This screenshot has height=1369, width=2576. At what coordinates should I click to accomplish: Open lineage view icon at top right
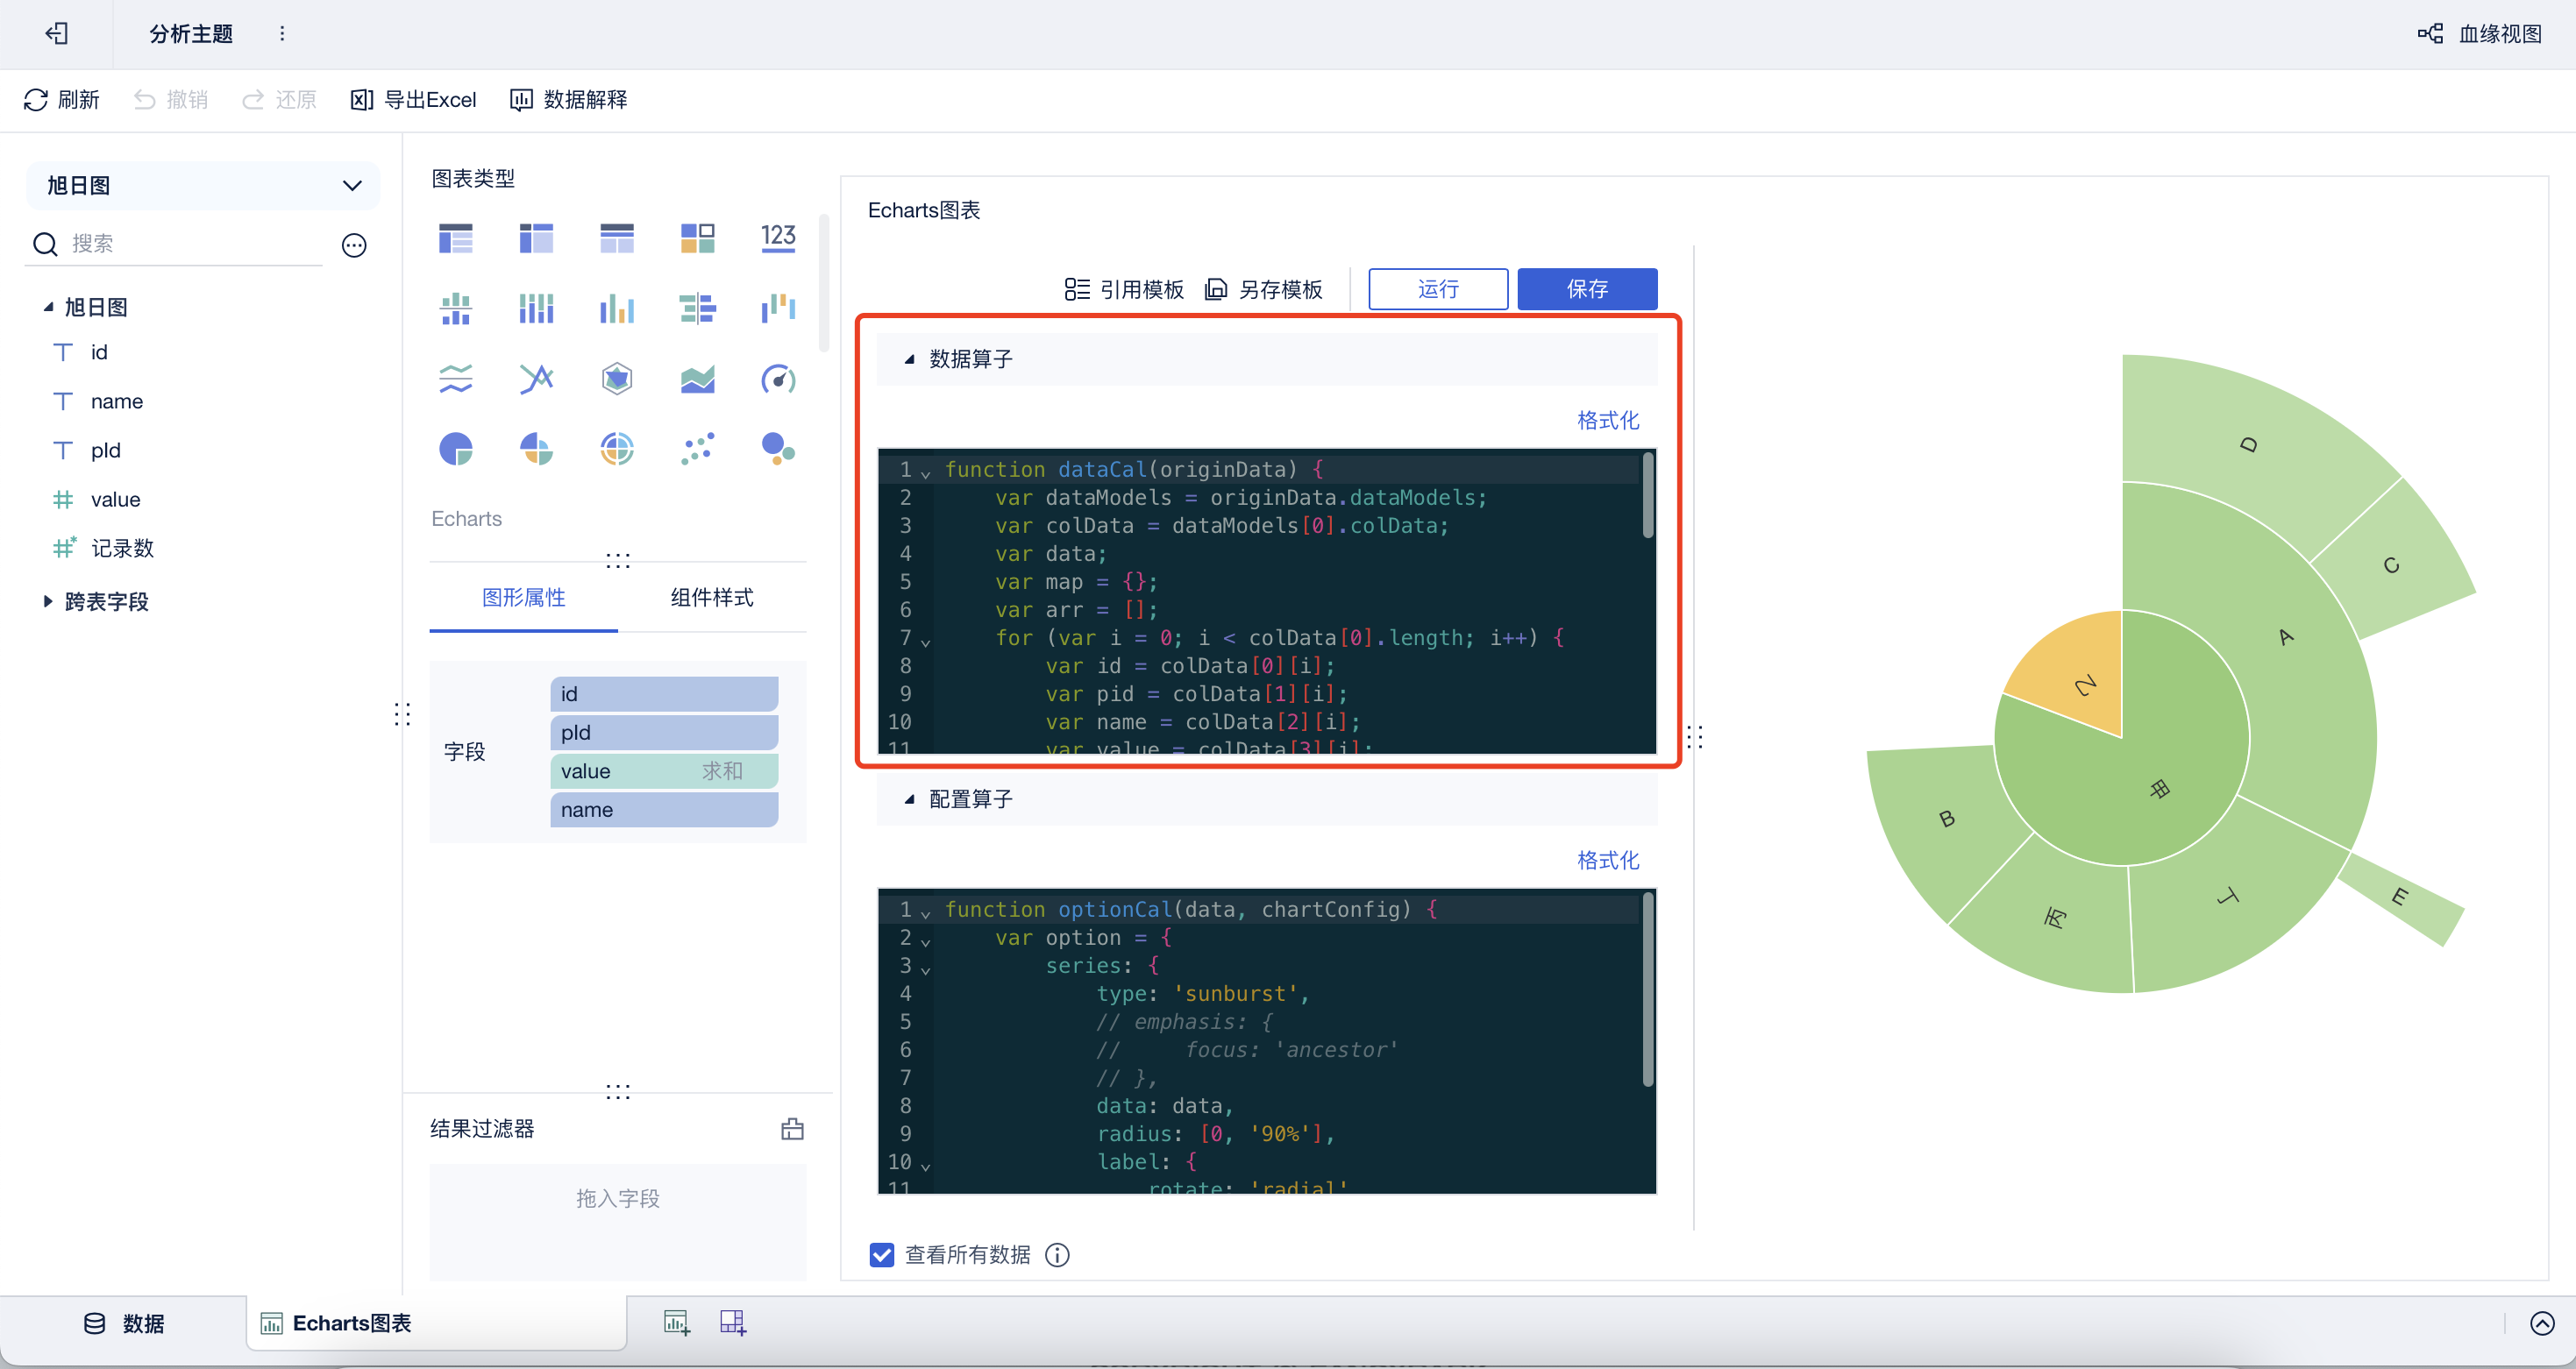2430,33
